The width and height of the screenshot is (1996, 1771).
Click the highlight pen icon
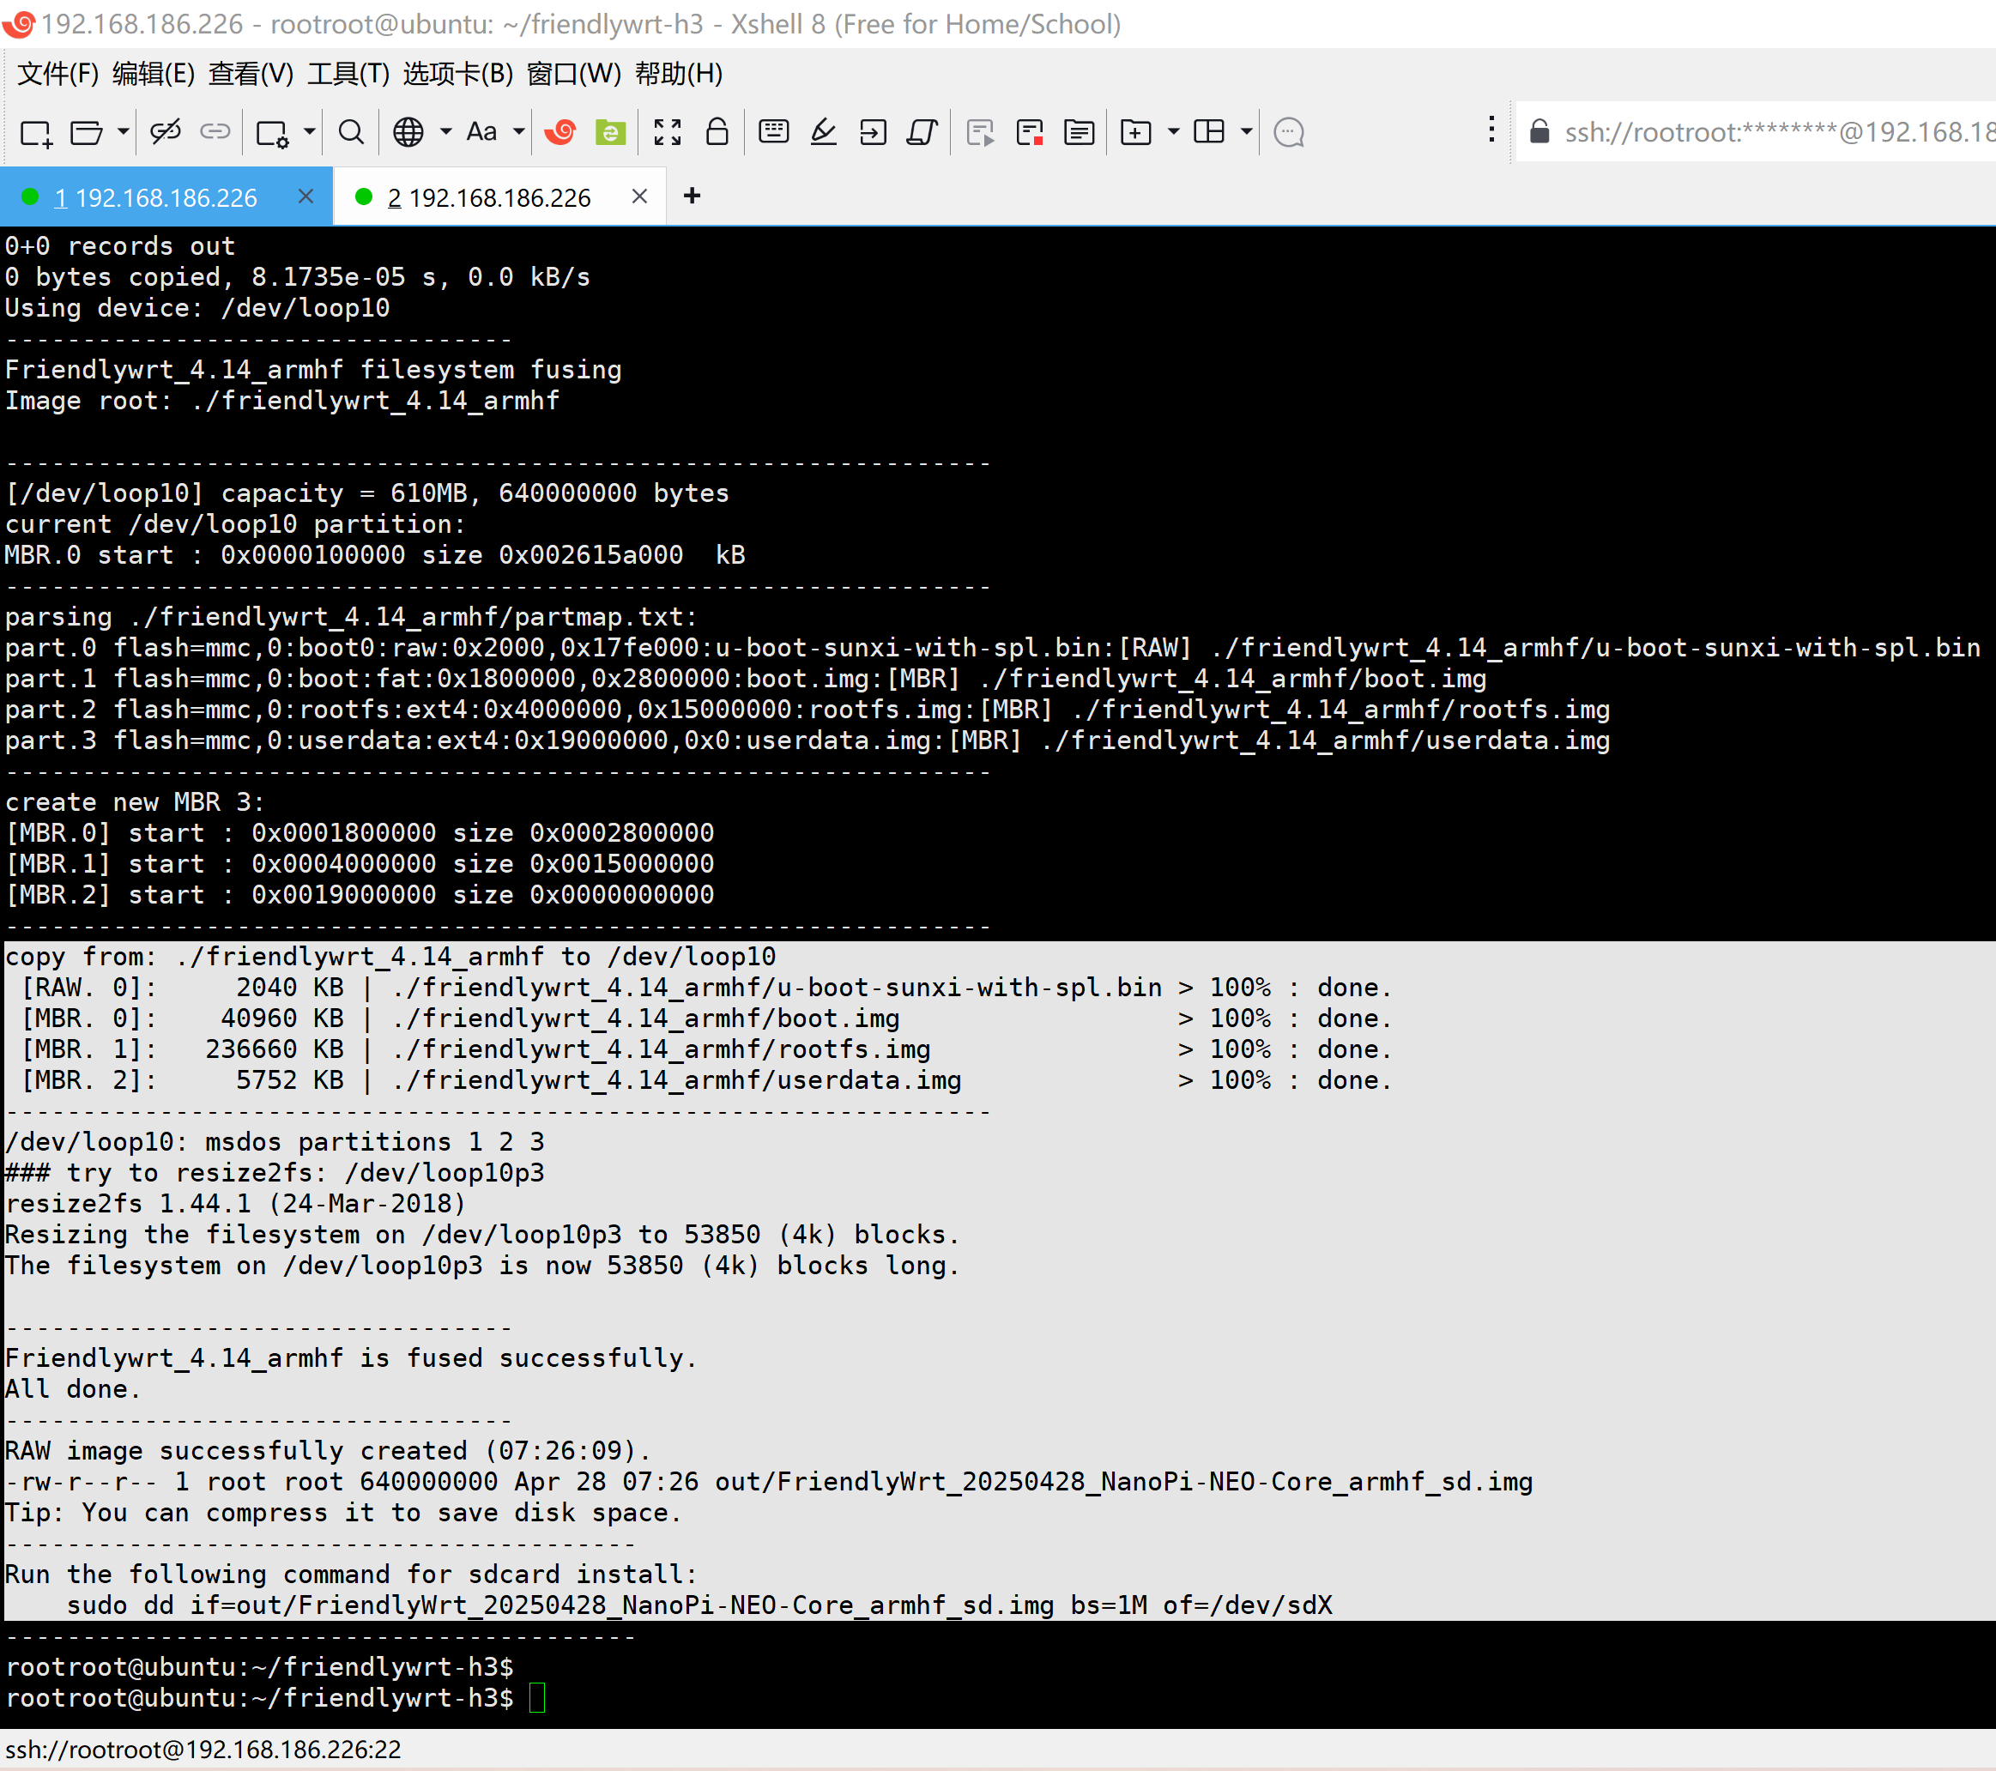point(823,132)
